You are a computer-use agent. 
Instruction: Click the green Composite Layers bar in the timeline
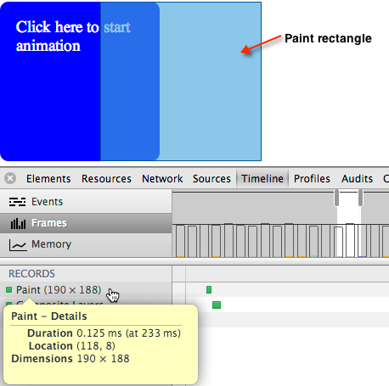point(217,305)
